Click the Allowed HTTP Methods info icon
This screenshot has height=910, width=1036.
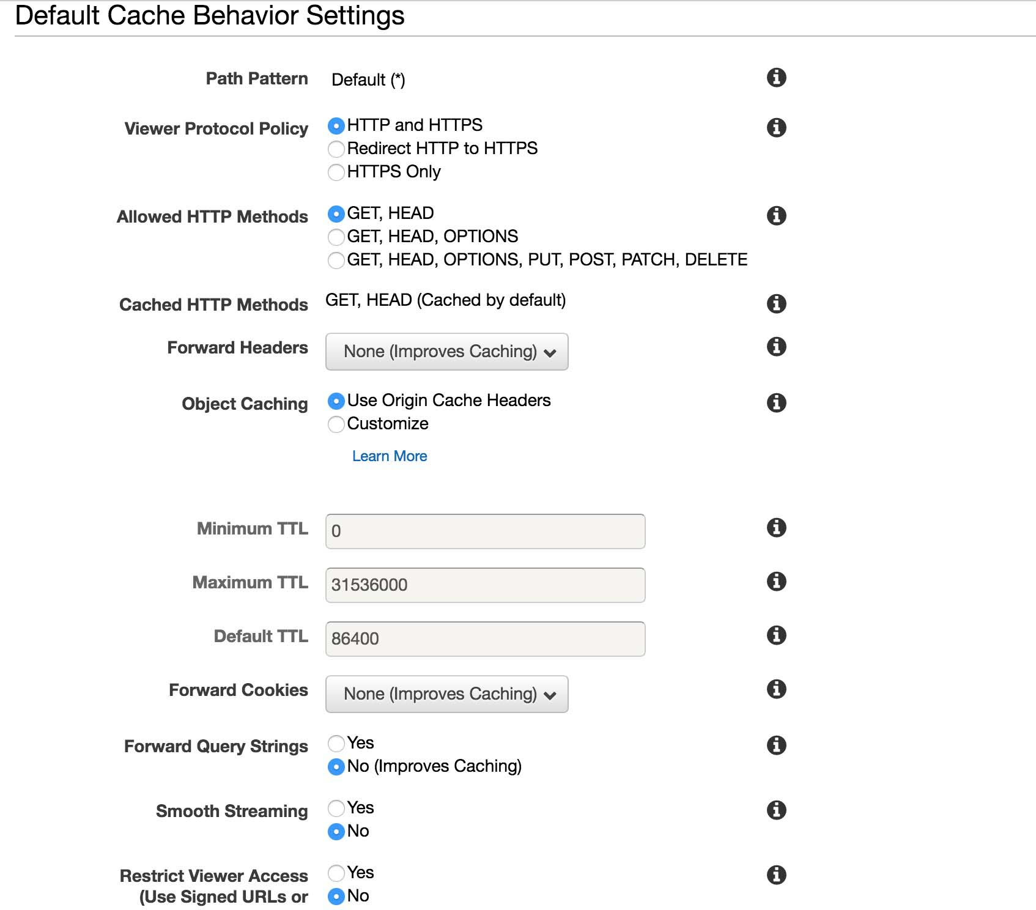[x=776, y=215]
